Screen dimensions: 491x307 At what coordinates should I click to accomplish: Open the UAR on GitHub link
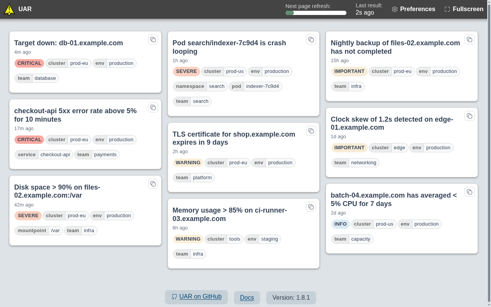click(x=196, y=297)
